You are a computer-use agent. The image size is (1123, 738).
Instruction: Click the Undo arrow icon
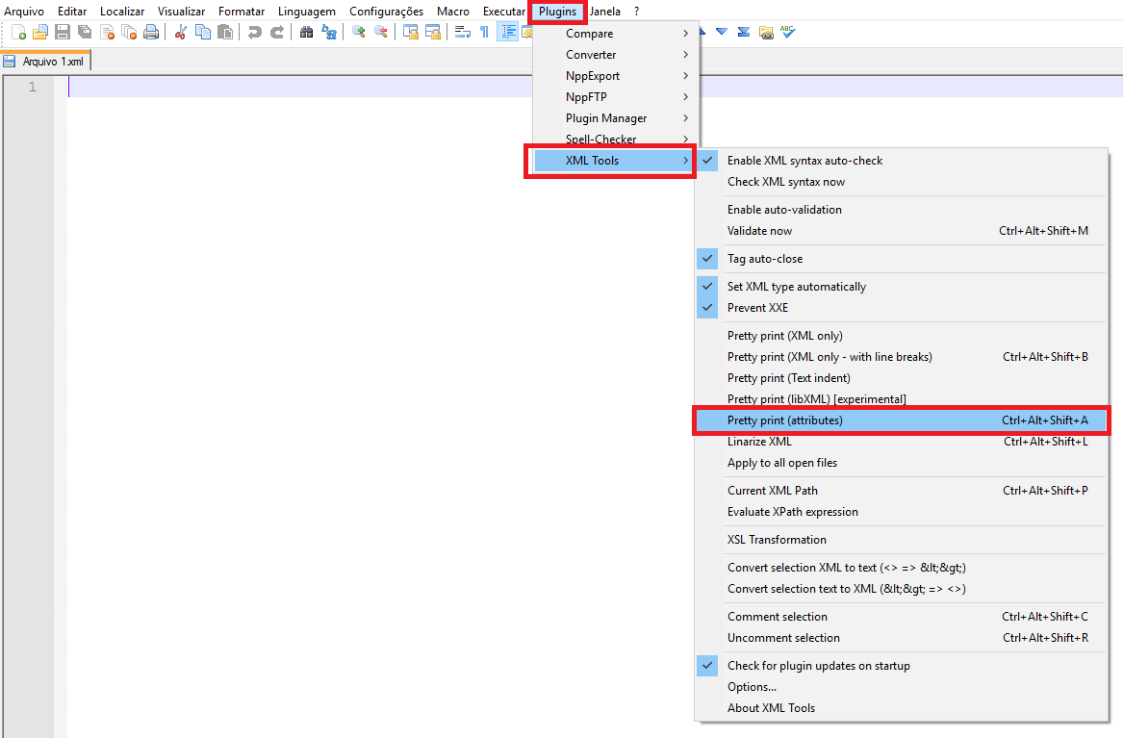pos(254,32)
